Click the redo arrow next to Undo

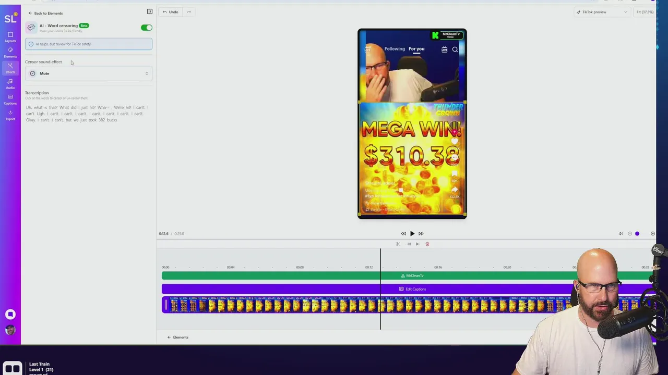click(x=189, y=12)
